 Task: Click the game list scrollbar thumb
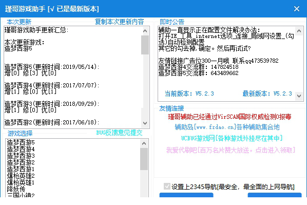coord(144,159)
